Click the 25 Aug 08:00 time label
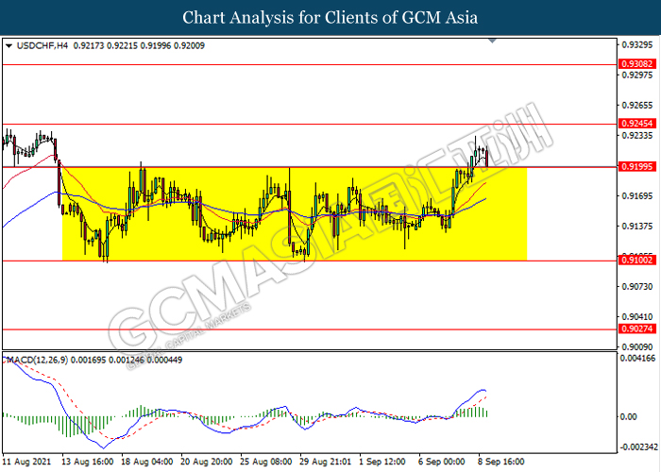 (x=266, y=462)
